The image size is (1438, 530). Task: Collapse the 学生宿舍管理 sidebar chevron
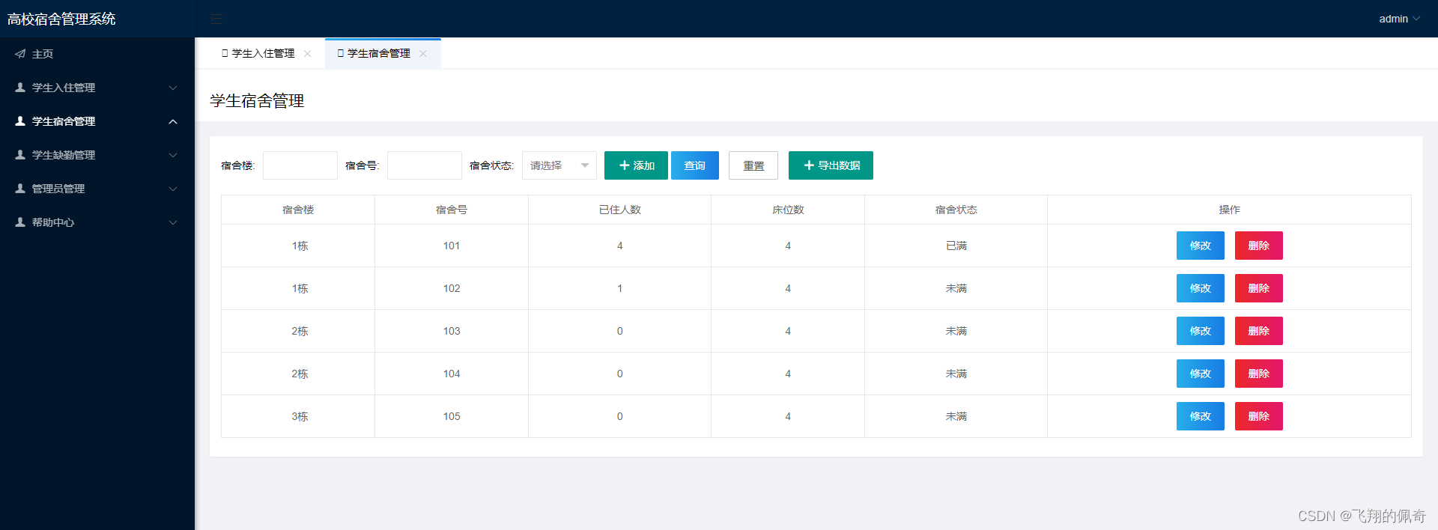(x=173, y=121)
